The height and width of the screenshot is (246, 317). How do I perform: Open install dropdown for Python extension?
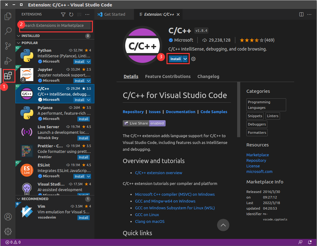(89, 62)
